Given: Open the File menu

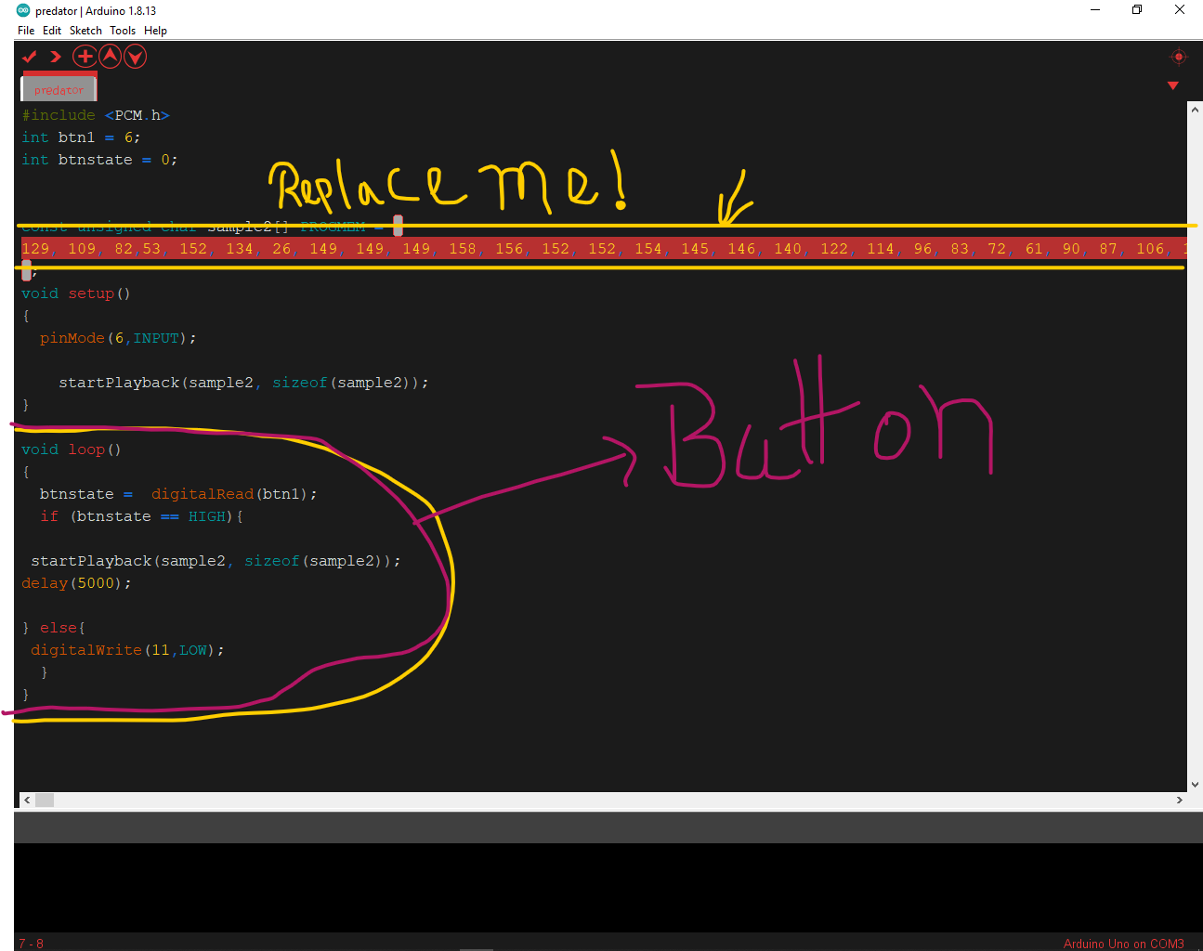Looking at the screenshot, I should click(x=26, y=31).
